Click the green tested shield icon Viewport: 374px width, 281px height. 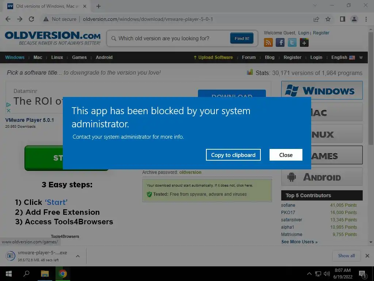tap(149, 194)
